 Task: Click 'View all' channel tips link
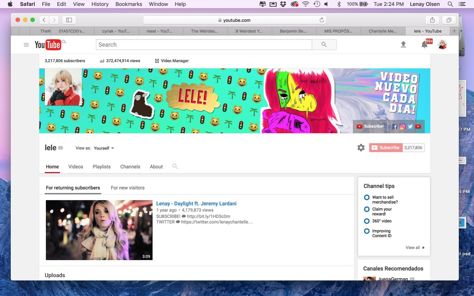coord(415,247)
